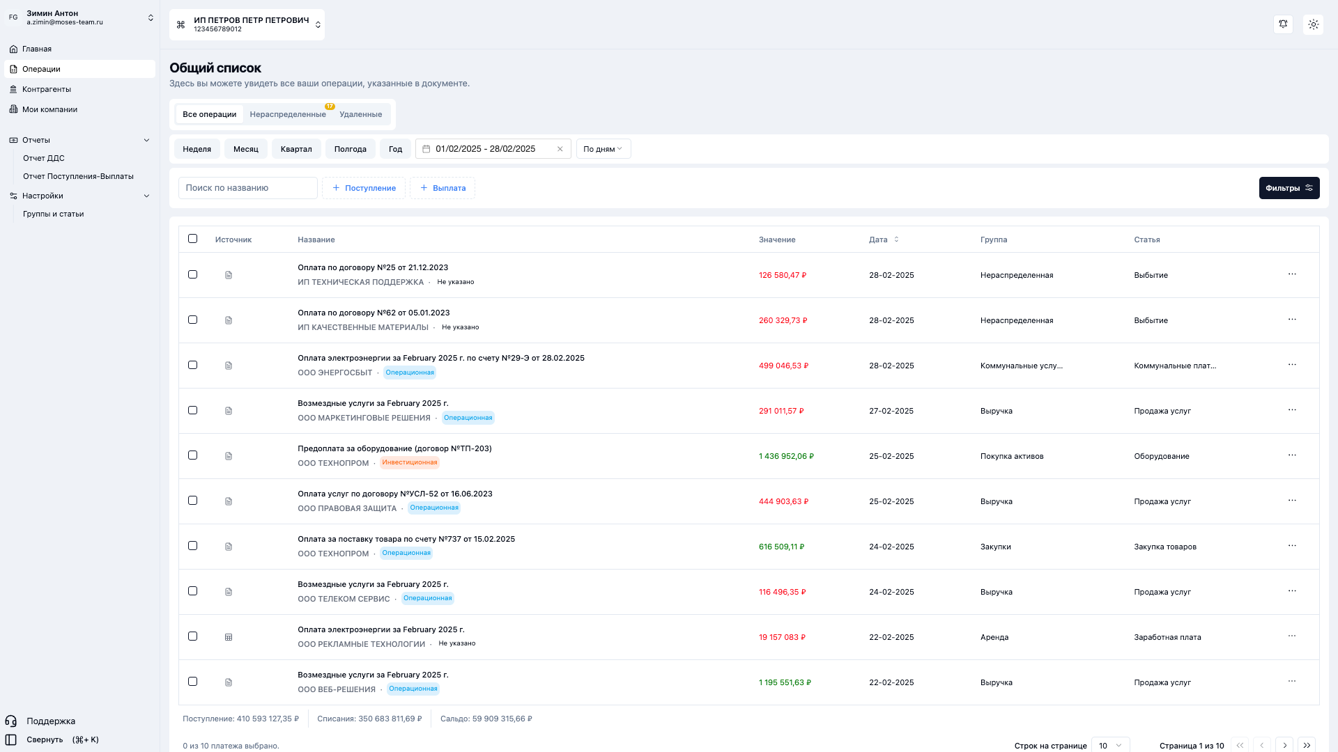1338x752 pixels.
Task: Open the date range picker 01/02/2025 - 28/02/2025
Action: [x=493, y=149]
